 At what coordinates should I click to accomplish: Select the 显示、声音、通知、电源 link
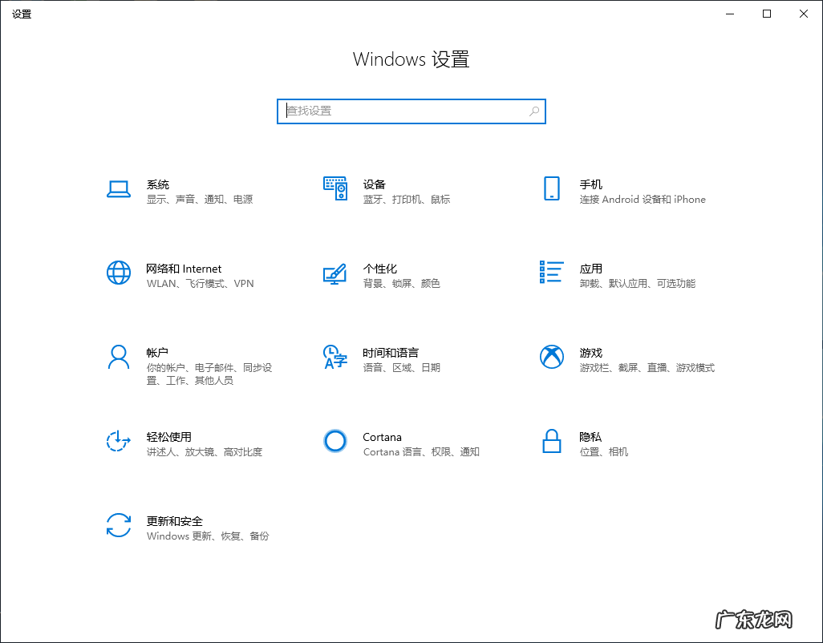coord(199,199)
